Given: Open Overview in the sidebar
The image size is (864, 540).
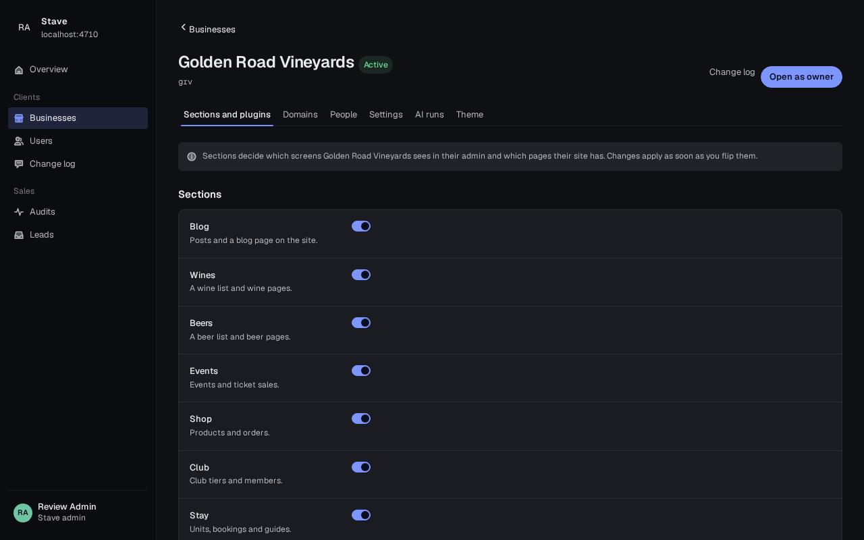Looking at the screenshot, I should 78,70.
